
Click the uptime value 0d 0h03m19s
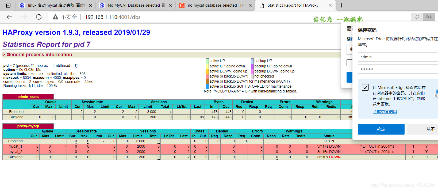pyautogui.click(x=30, y=70)
